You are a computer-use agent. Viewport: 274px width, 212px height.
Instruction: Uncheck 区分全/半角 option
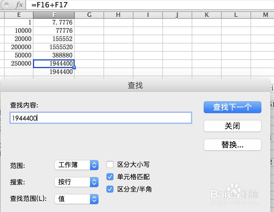click(110, 189)
